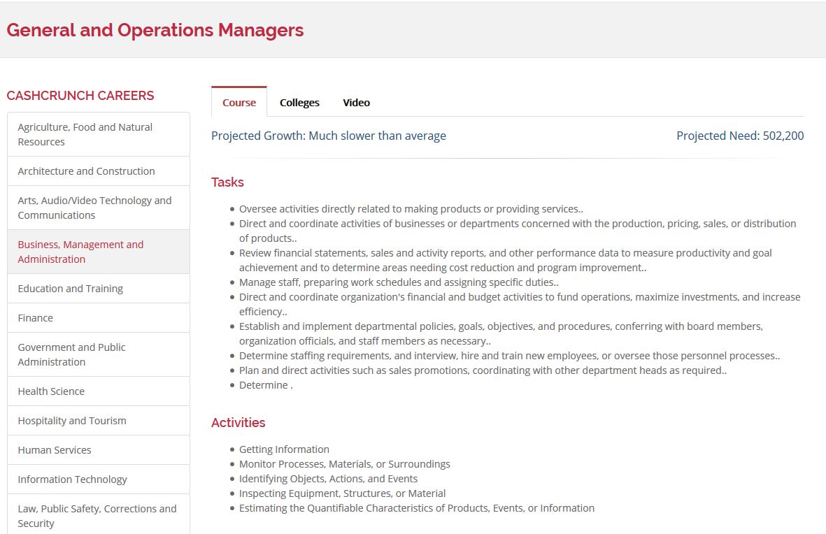826x534 pixels.
Task: Select the Health Science category
Action: pyautogui.click(x=99, y=391)
